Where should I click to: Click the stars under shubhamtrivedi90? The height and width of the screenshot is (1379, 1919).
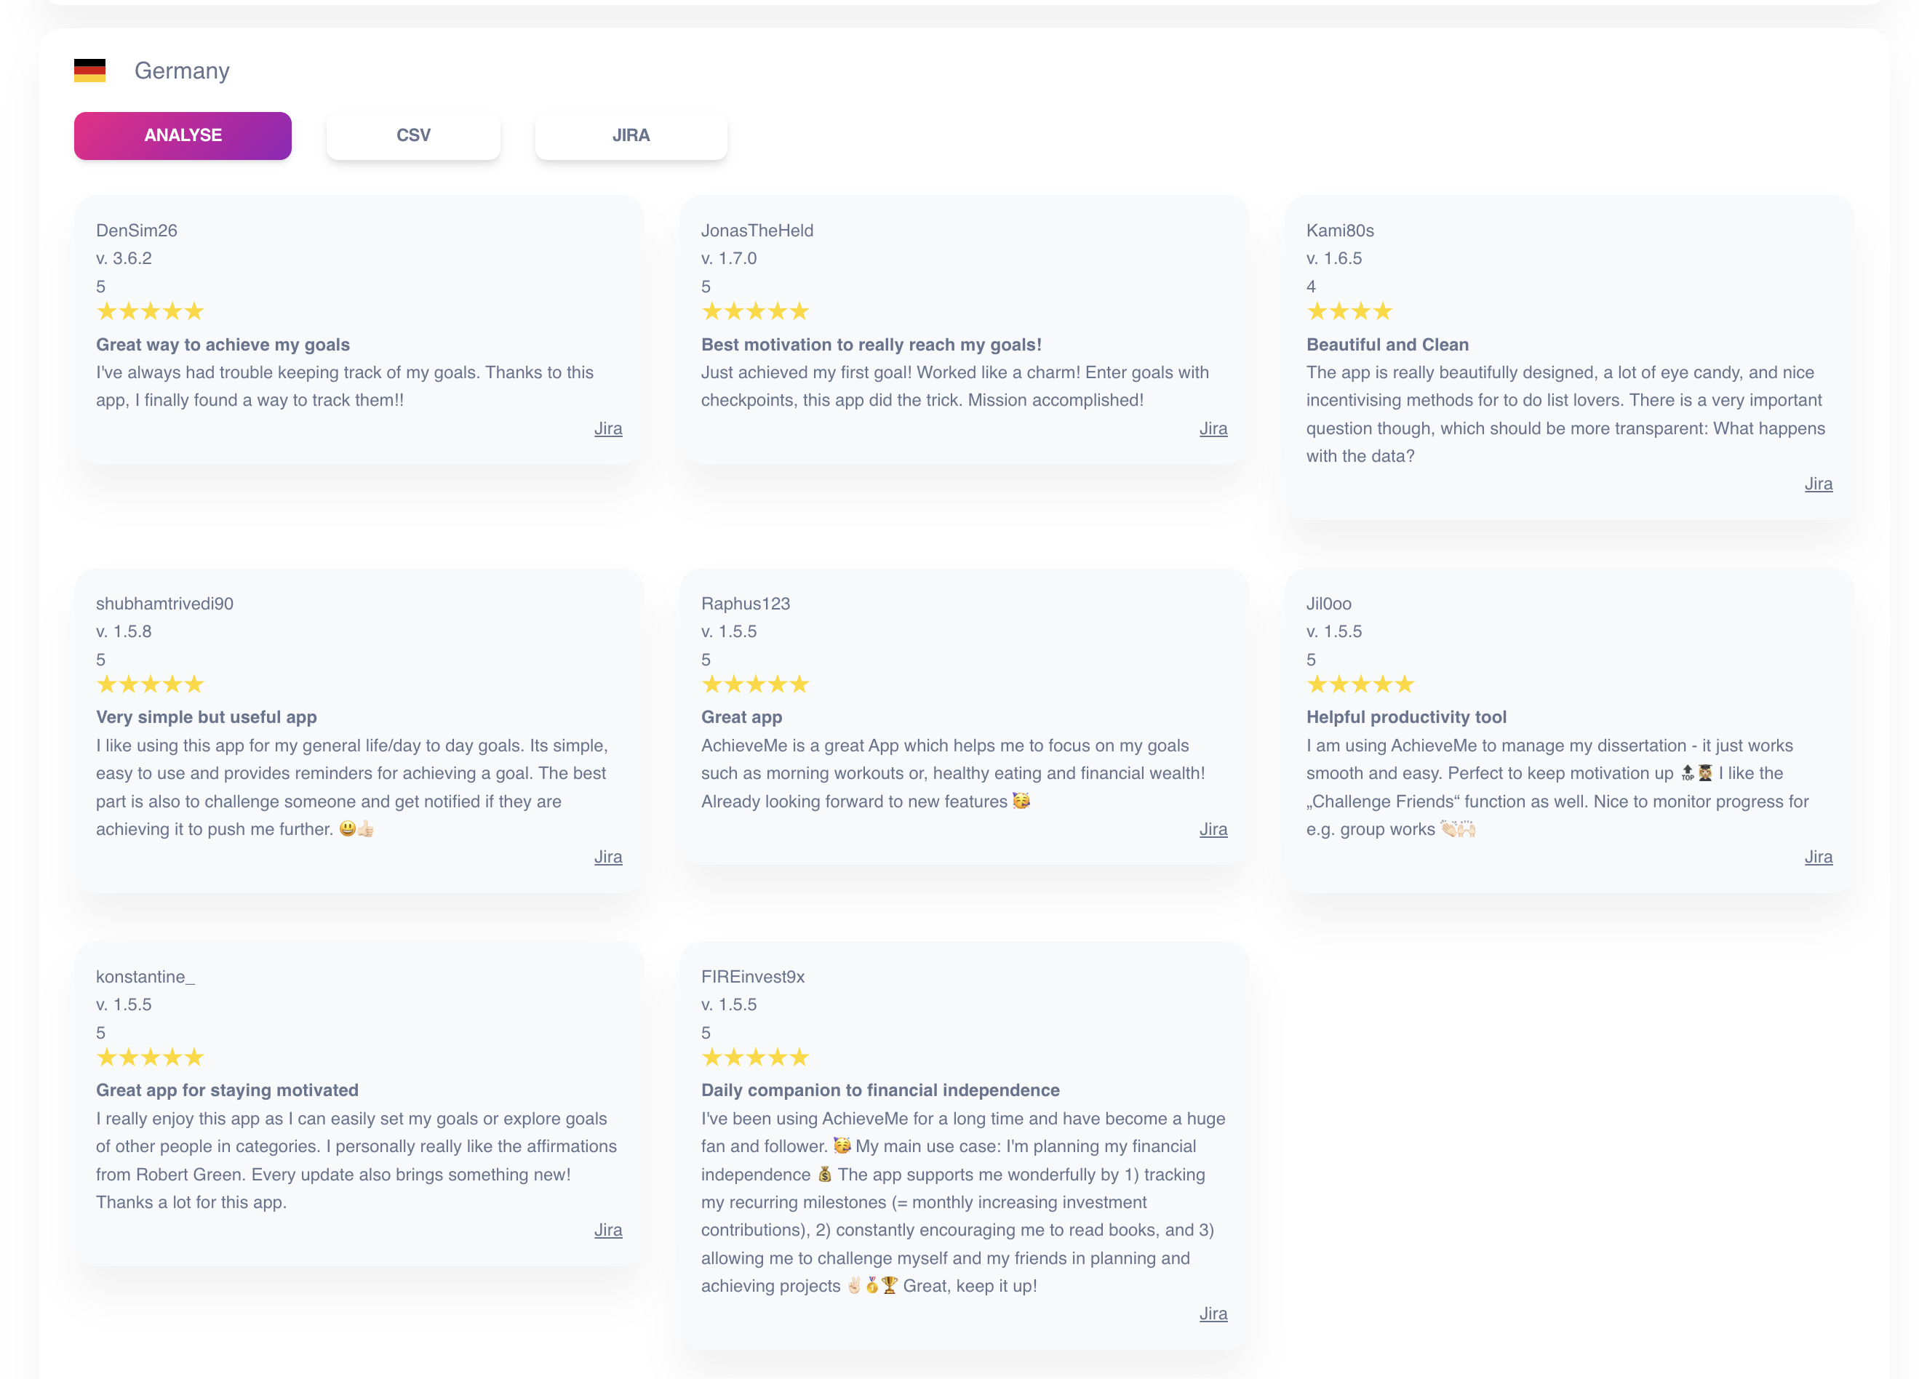click(150, 684)
